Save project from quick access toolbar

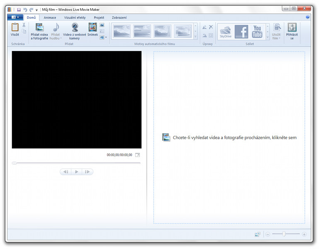tap(19, 10)
